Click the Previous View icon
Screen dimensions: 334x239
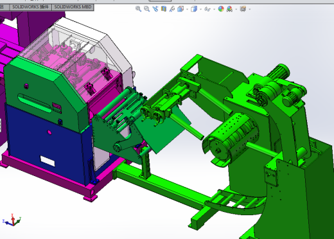(x=155, y=9)
